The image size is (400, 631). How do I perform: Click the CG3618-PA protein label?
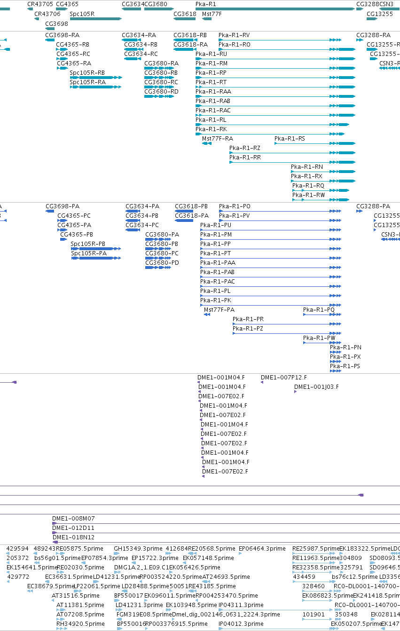pos(191,215)
